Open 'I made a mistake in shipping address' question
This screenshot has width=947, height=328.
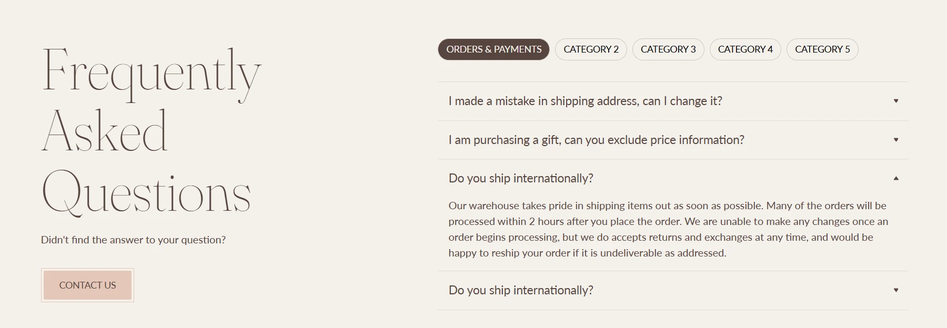tap(585, 101)
